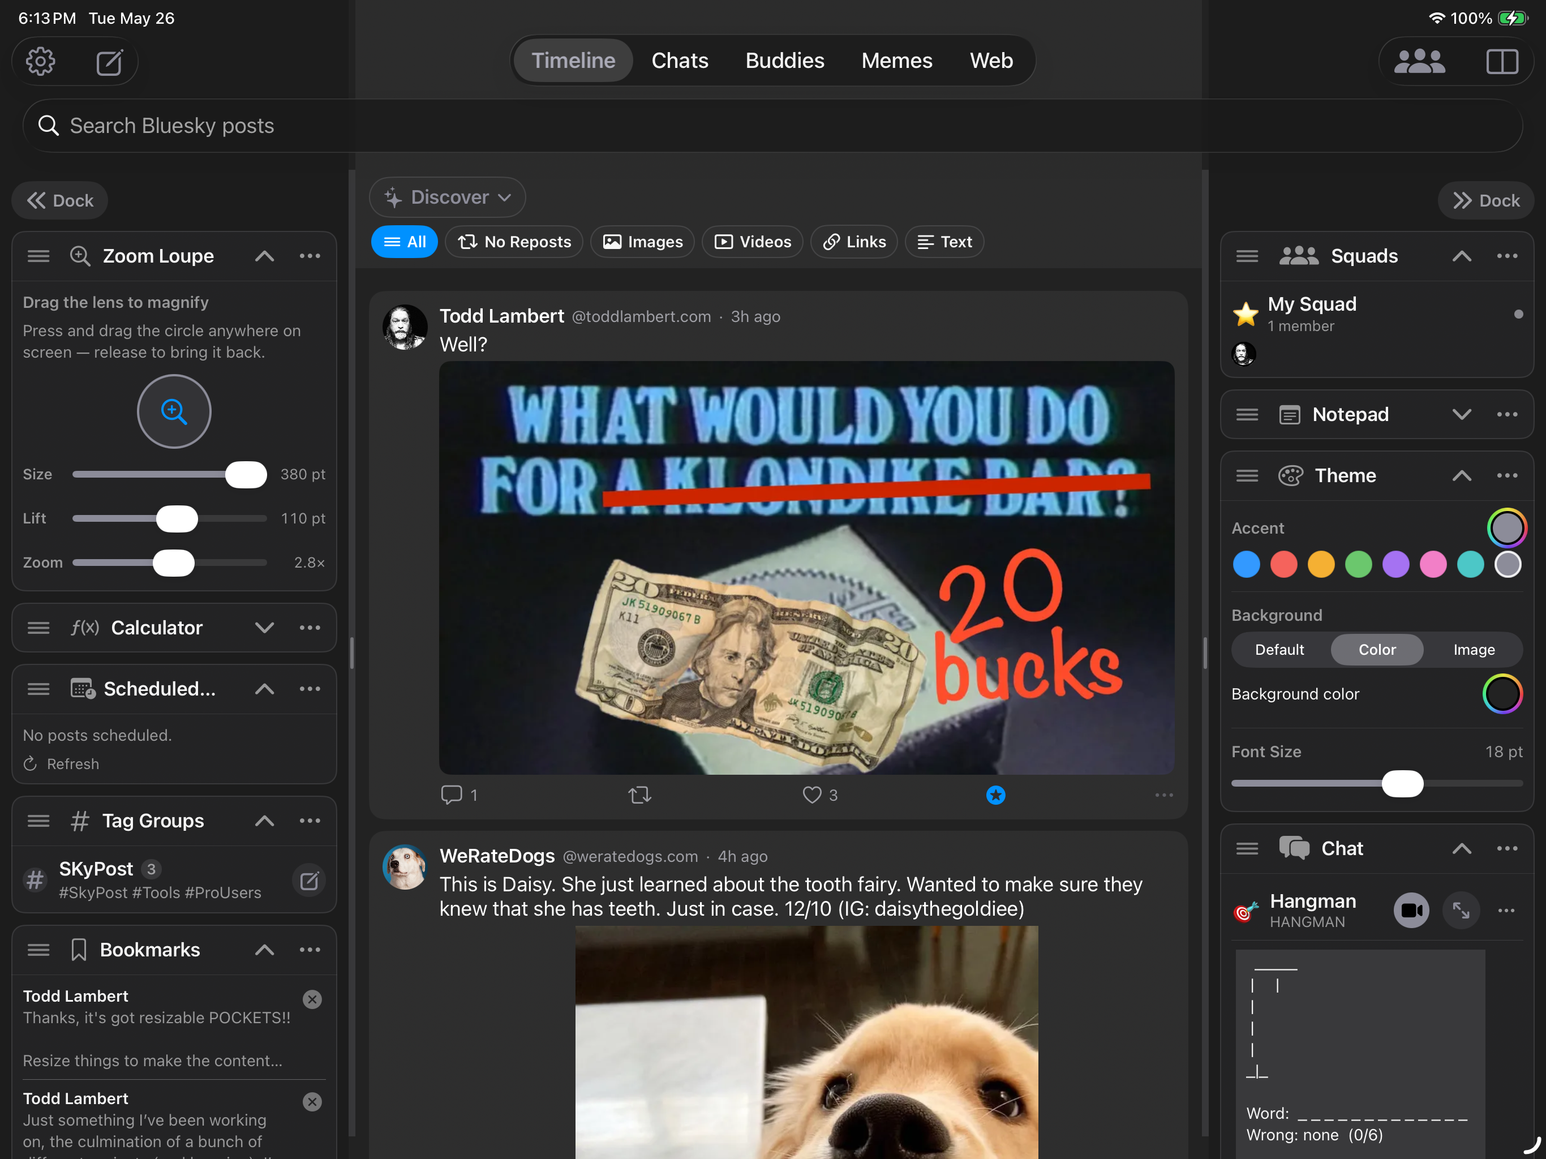Tap the Zoom Loupe magnifier lens
Image resolution: width=1546 pixels, height=1159 pixels.
tap(174, 411)
